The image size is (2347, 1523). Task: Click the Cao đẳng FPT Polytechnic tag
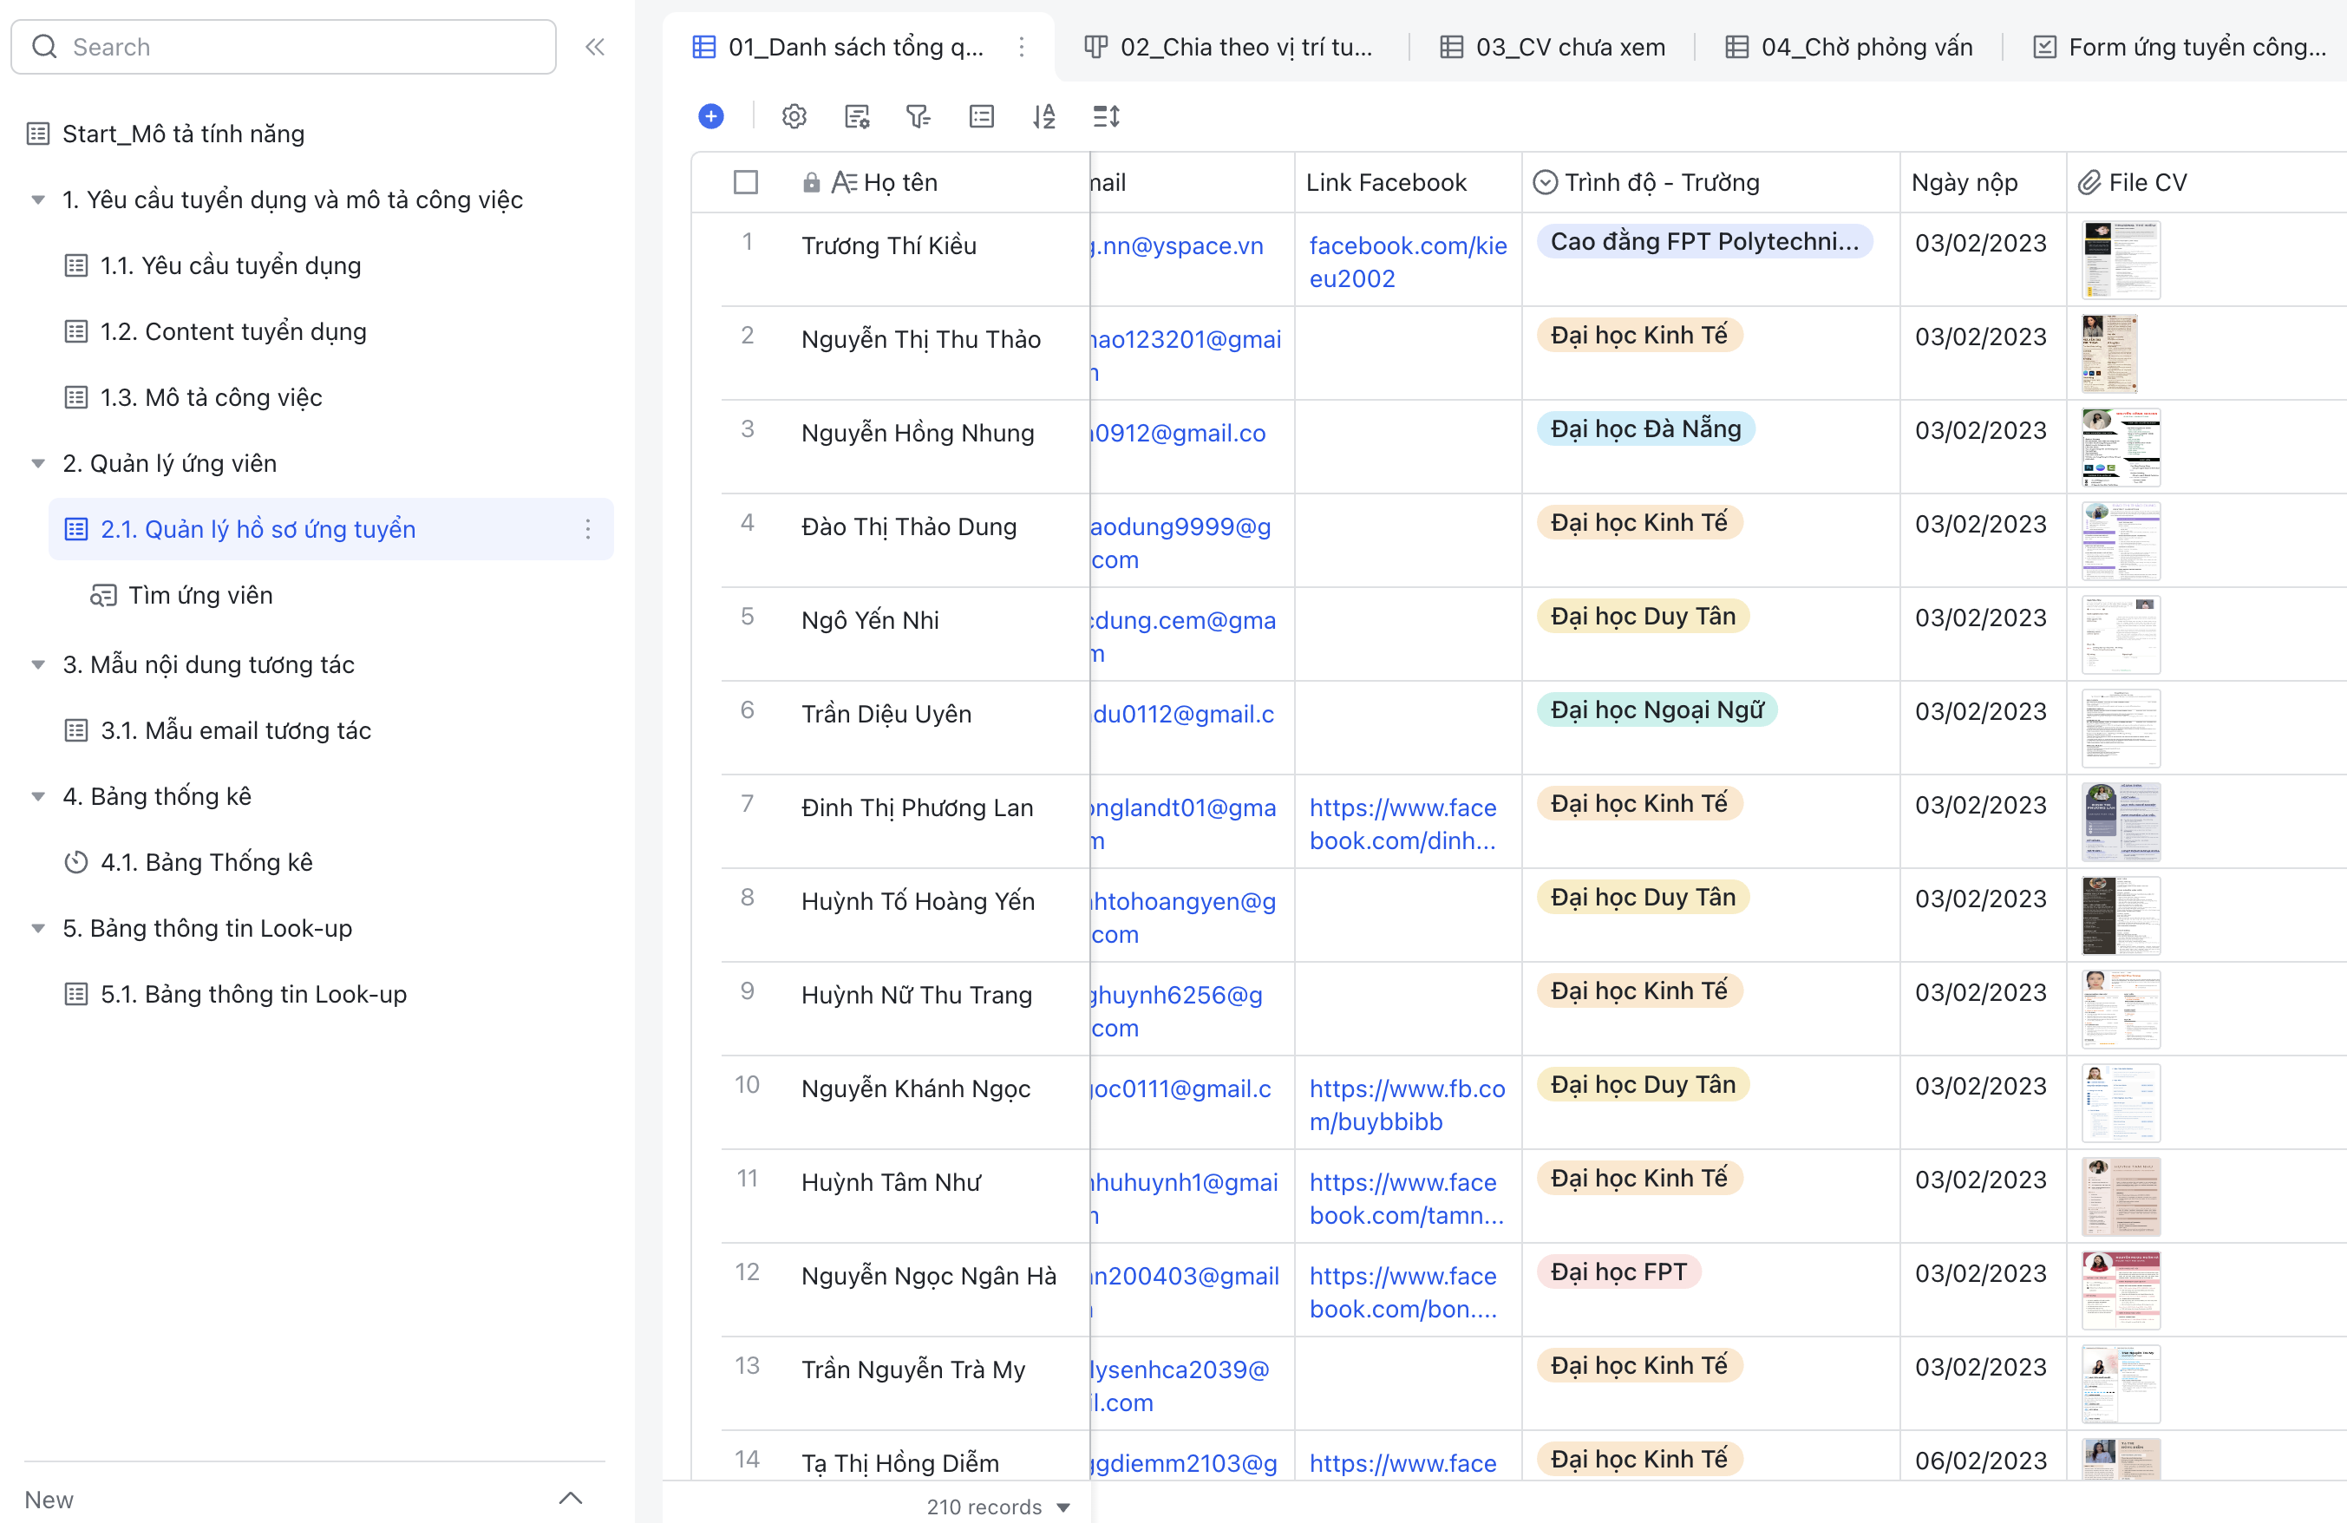click(1704, 242)
